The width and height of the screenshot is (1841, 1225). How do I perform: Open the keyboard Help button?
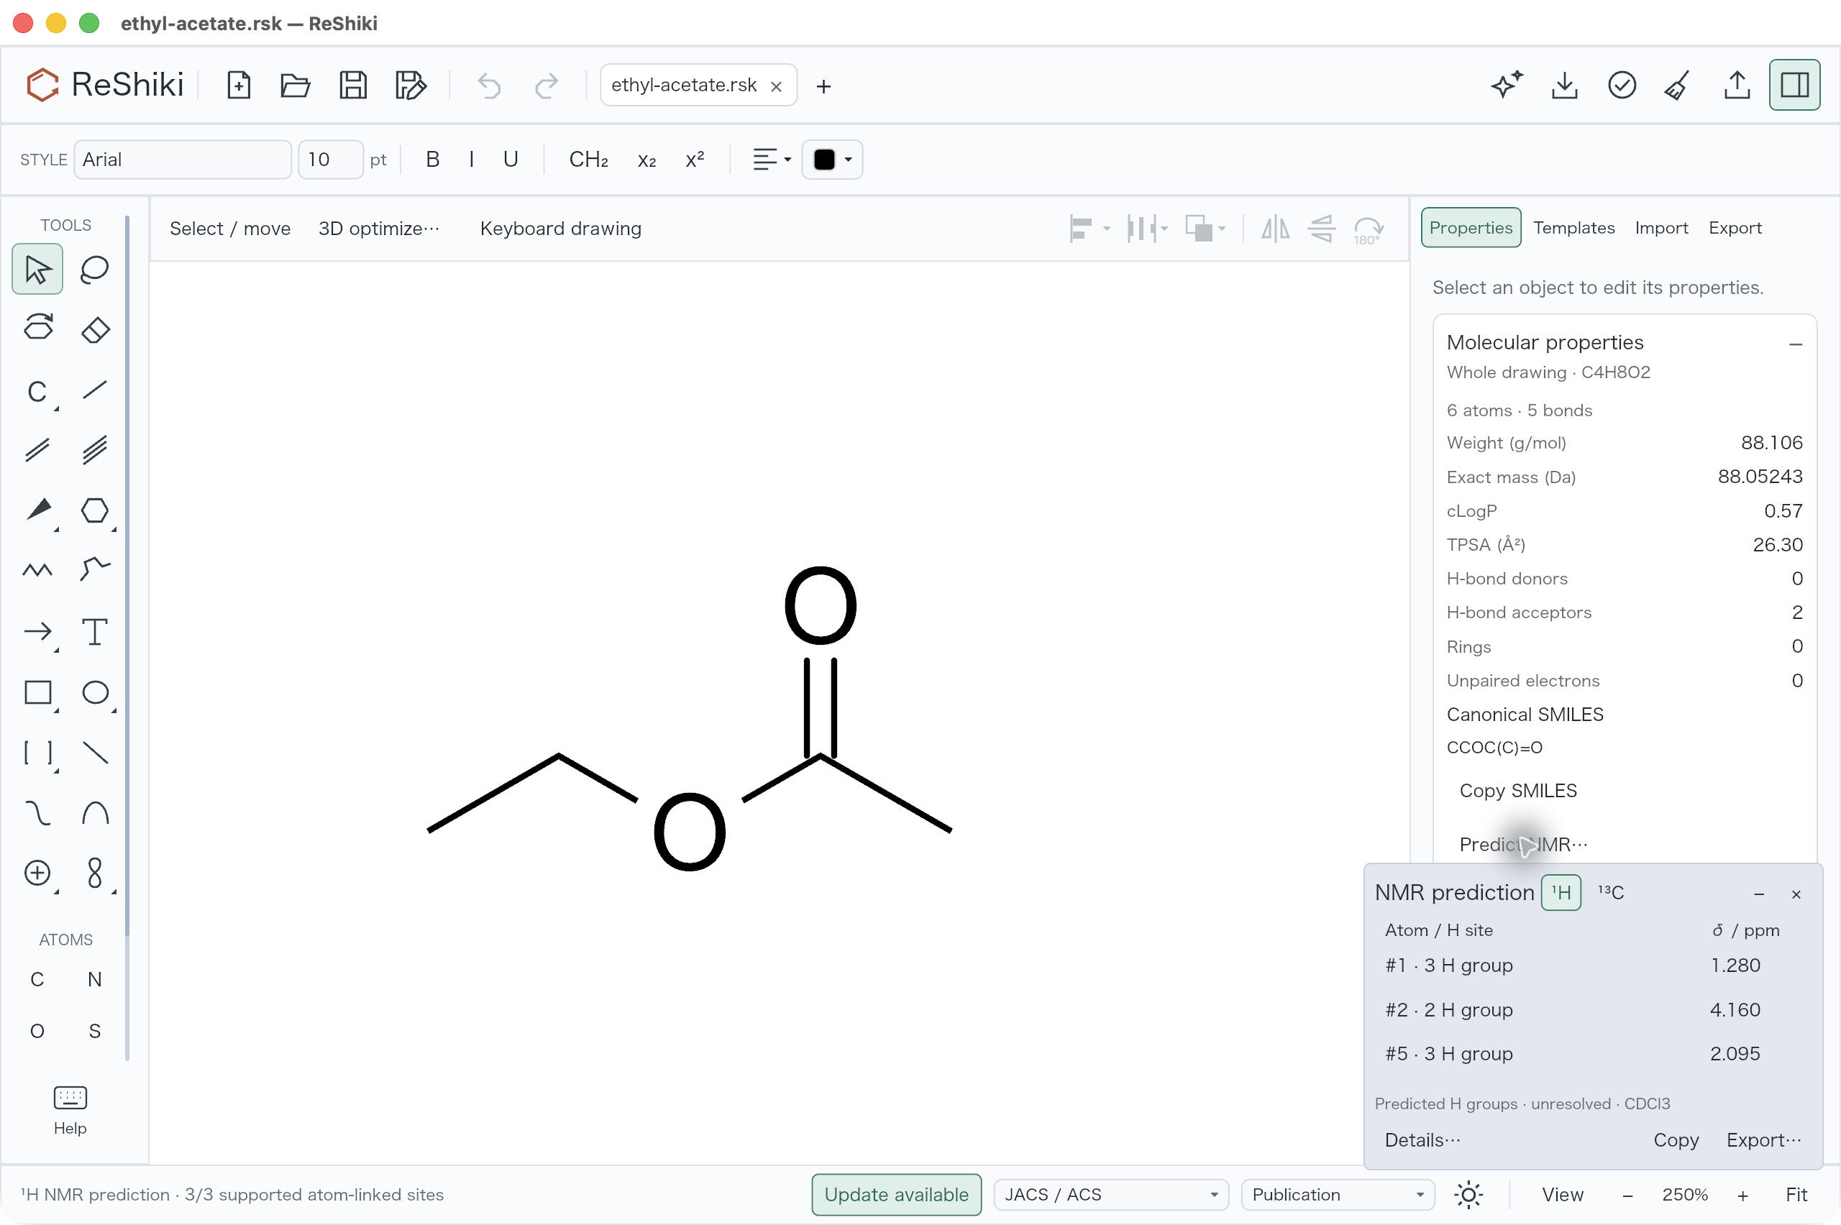(70, 1109)
